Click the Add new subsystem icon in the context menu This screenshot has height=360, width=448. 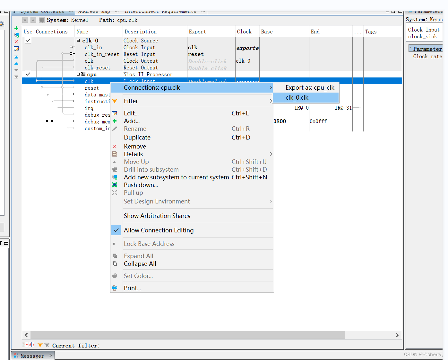coord(115,177)
